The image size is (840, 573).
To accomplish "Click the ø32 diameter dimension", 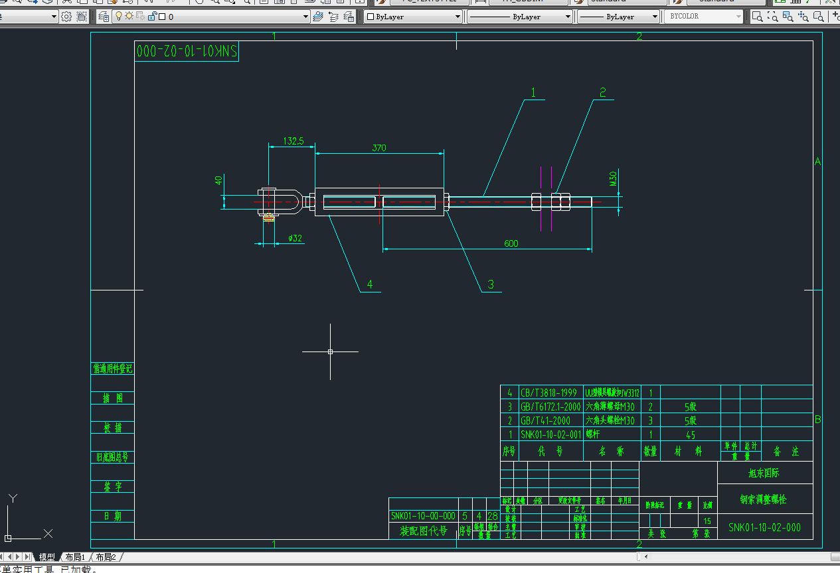I will click(x=295, y=237).
